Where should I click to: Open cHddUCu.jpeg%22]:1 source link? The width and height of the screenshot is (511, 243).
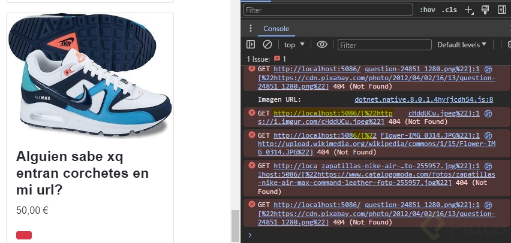pyautogui.click(x=444, y=113)
